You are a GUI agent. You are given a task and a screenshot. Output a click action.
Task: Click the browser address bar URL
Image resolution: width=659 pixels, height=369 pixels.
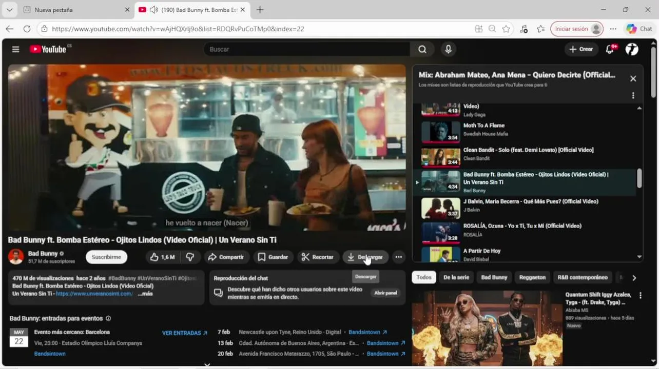click(178, 29)
